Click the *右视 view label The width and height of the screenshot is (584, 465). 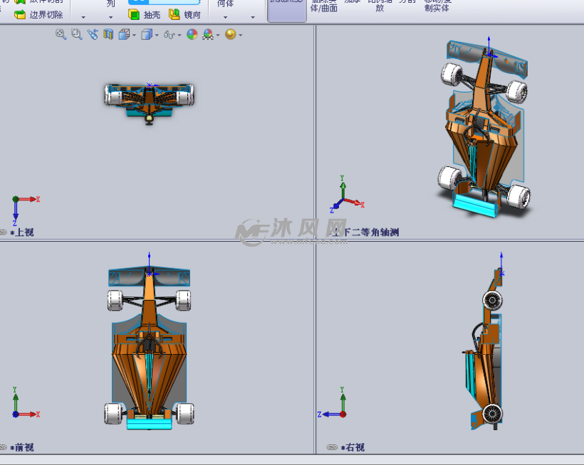tap(353, 447)
